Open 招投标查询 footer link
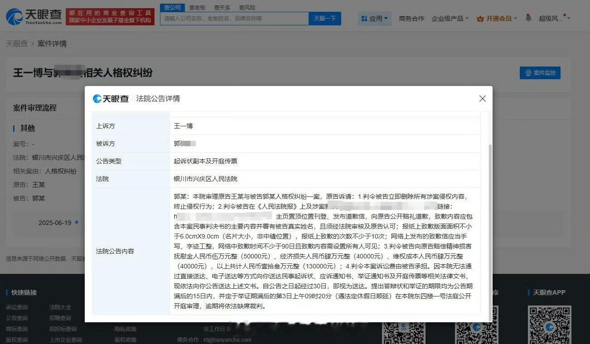This screenshot has width=590, height=344. tap(63, 329)
